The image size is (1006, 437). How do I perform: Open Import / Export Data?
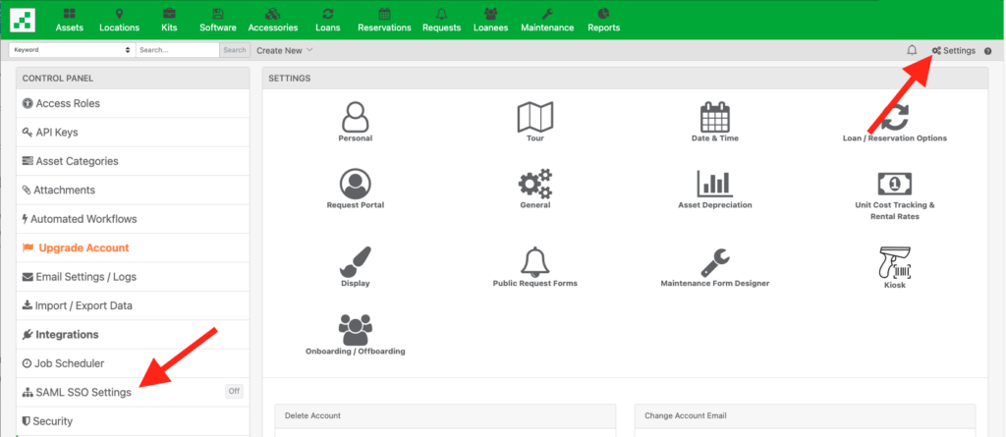click(x=133, y=305)
